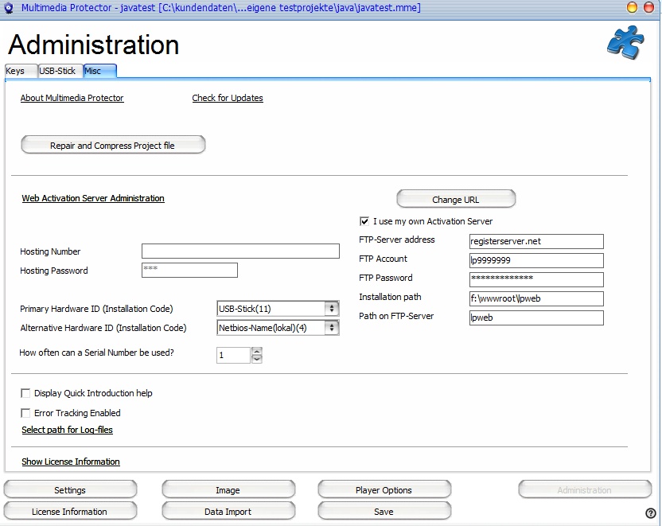Image resolution: width=662 pixels, height=526 pixels.
Task: Enable Display Quick Introduction help checkbox
Action: 26,393
